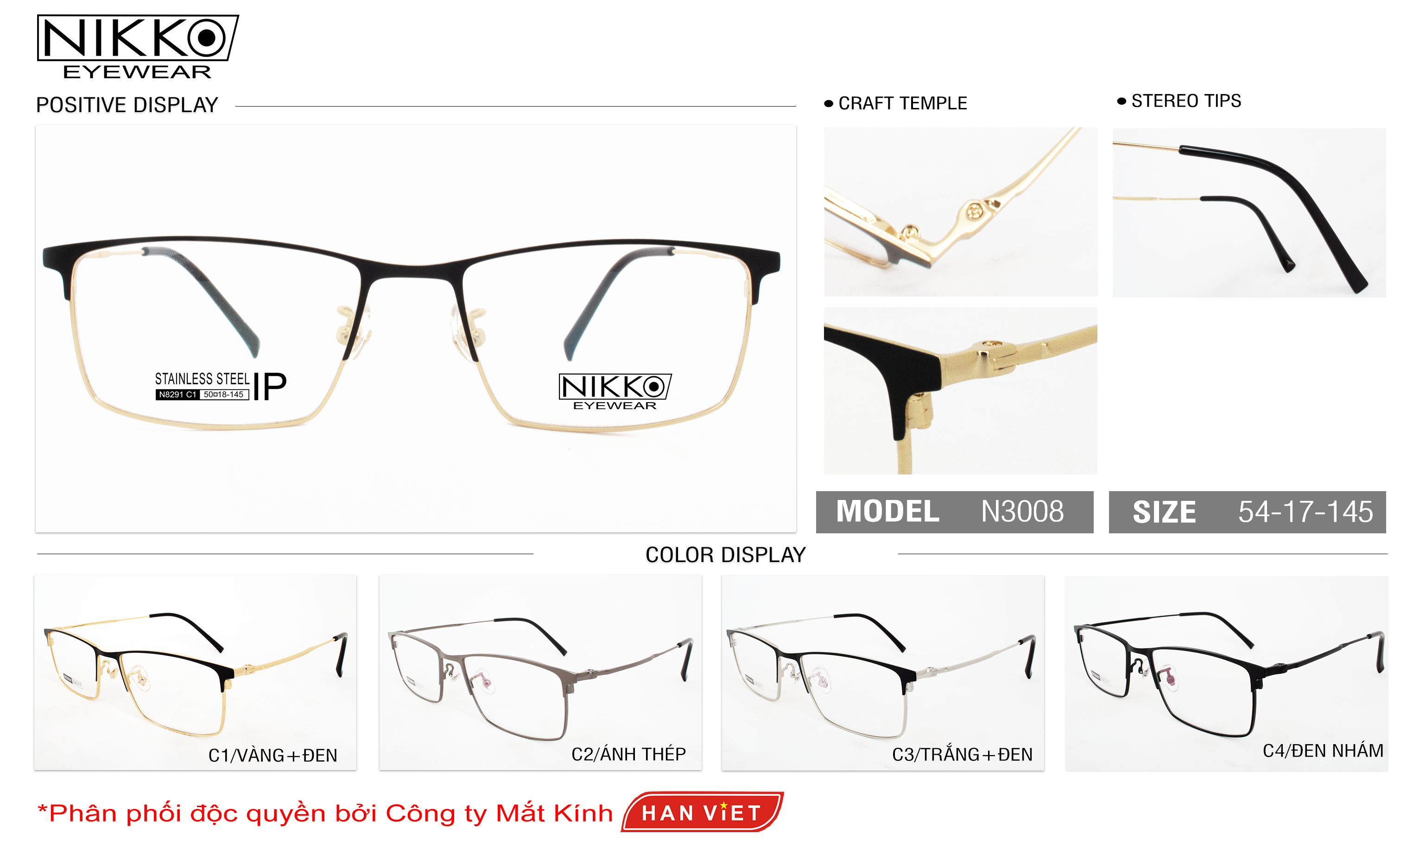Open the gold hinge craft temple photo
Viewport: 1426px width, 847px height.
pos(960,211)
